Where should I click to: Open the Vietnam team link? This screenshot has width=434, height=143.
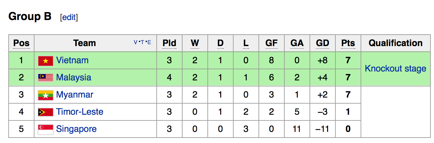72,60
